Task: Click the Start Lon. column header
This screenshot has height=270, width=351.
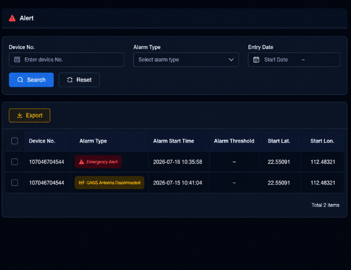Action: tap(322, 141)
